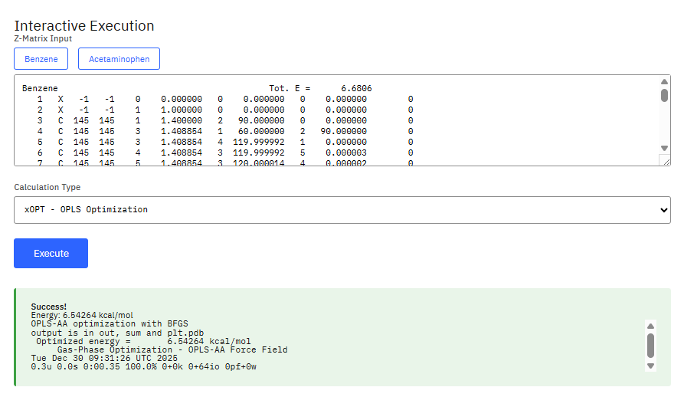Click the chevron arrow of xOPT selector
Screen dimensions: 684x397
coord(663,210)
